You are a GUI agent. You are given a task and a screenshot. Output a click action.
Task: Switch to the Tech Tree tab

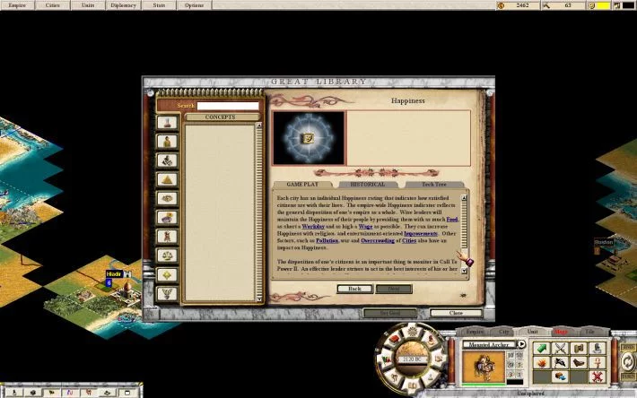434,184
